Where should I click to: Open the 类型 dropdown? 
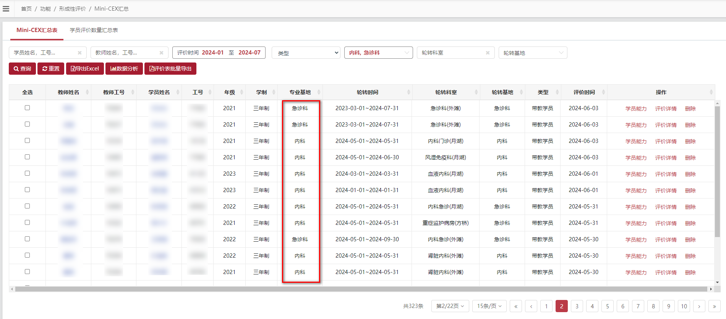[306, 53]
